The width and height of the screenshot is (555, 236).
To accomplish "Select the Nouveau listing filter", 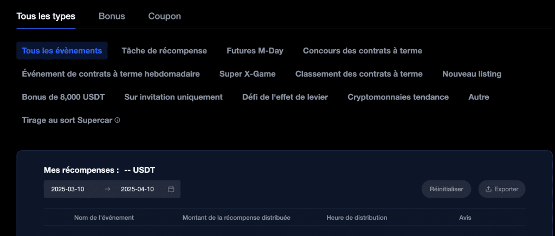I will tap(472, 74).
